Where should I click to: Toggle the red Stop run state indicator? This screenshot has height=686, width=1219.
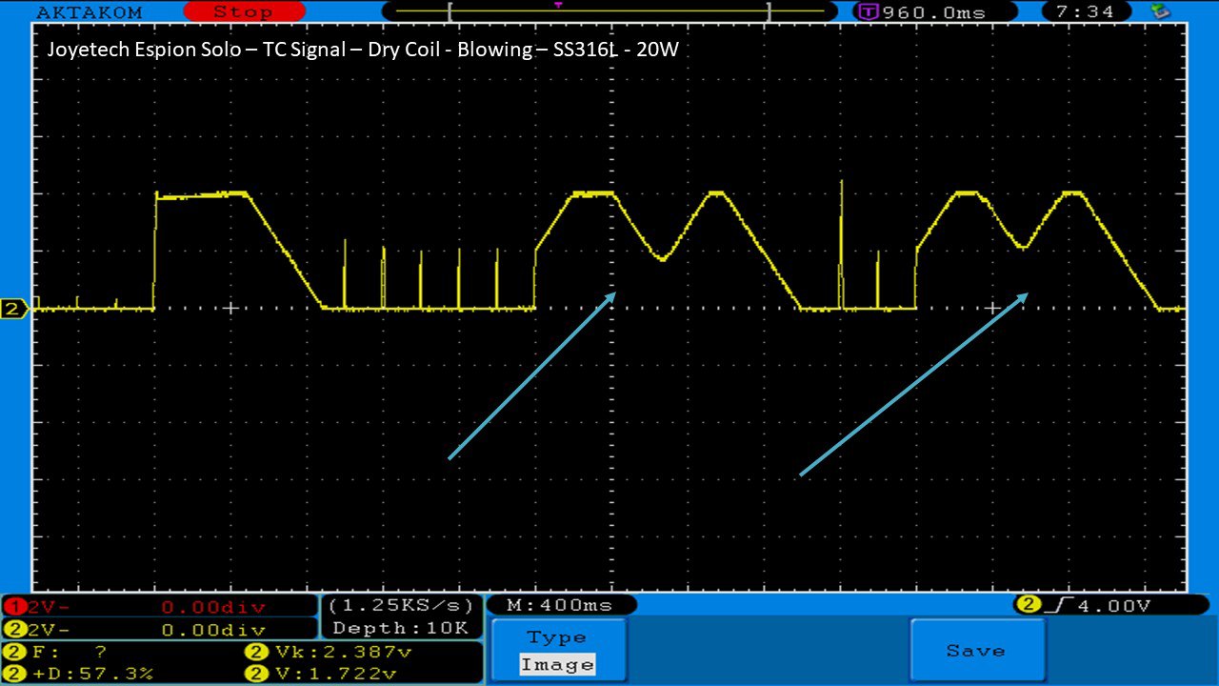(x=244, y=12)
